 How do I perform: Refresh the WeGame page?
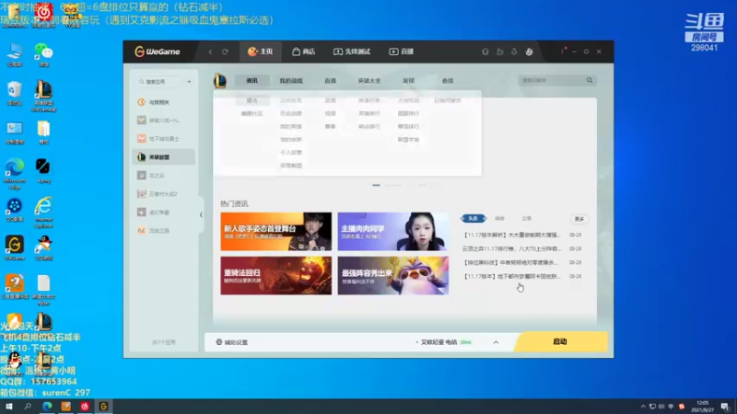click(225, 52)
